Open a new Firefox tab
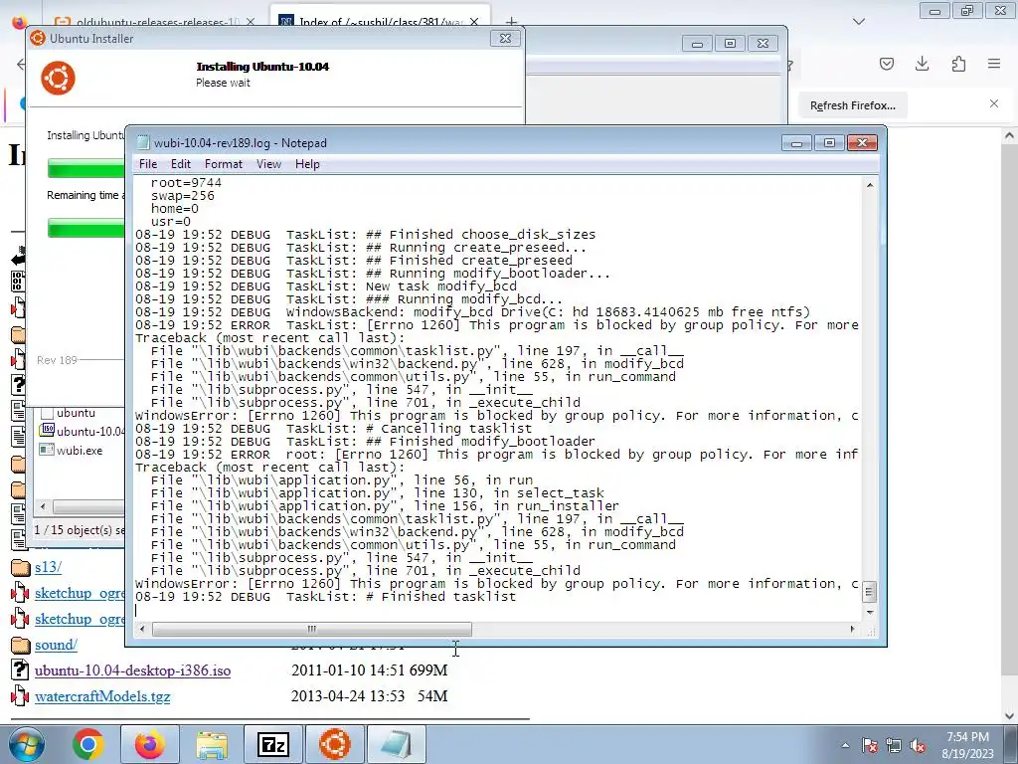This screenshot has height=764, width=1018. point(511,22)
